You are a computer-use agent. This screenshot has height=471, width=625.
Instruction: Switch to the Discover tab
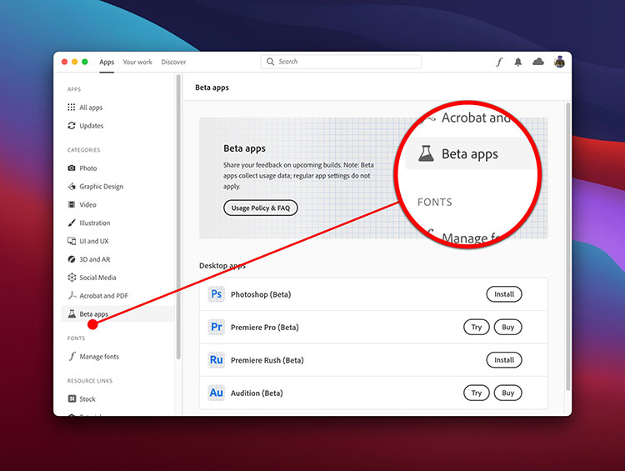(173, 62)
